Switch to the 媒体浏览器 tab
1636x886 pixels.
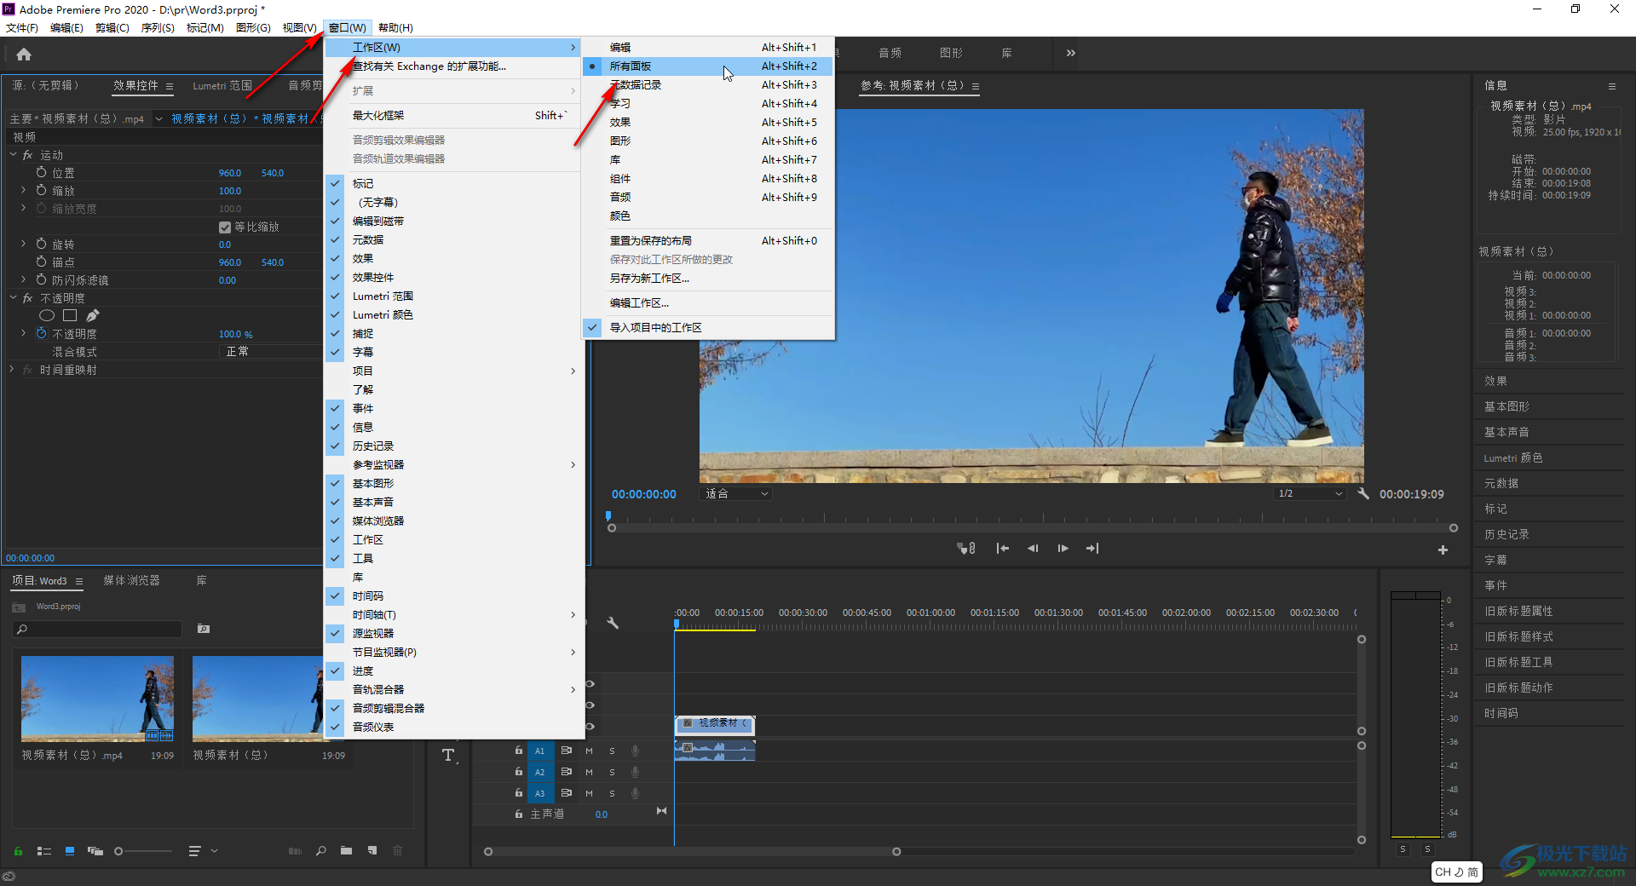(x=131, y=581)
